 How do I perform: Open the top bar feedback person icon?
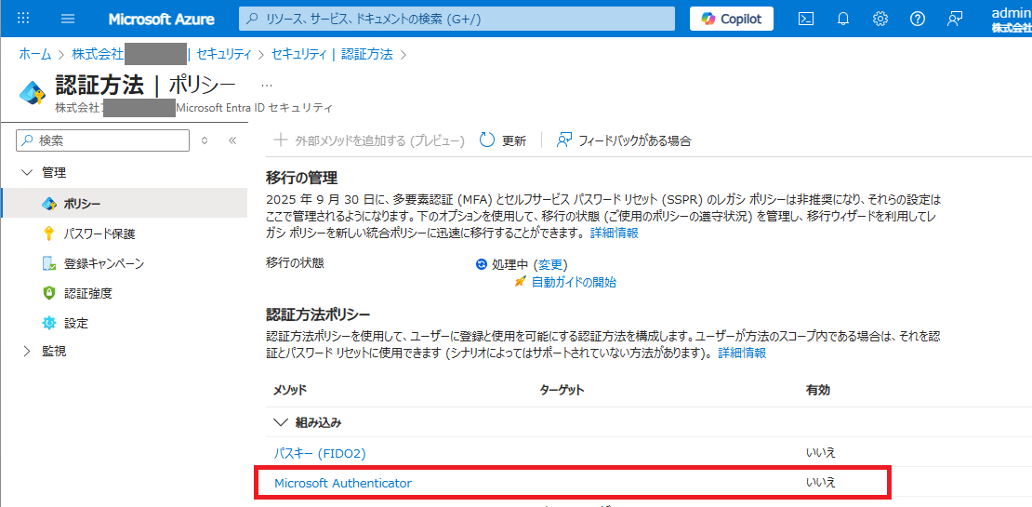(955, 20)
